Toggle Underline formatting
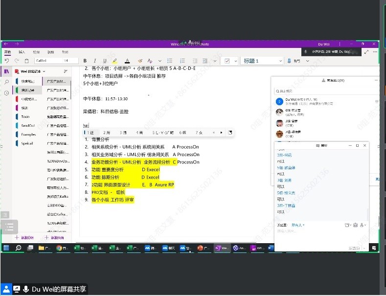This screenshot has width=386, height=296. tap(105, 61)
